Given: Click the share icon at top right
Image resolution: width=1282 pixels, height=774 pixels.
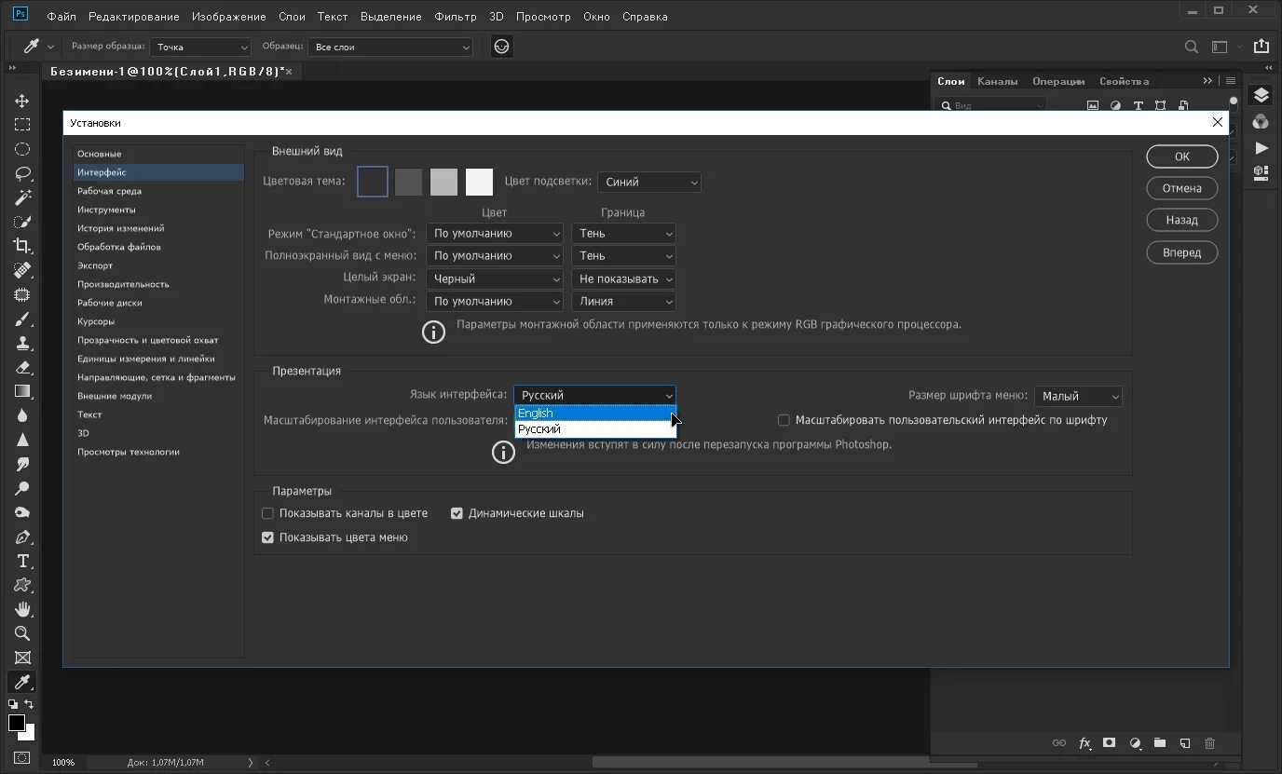Looking at the screenshot, I should [1261, 47].
